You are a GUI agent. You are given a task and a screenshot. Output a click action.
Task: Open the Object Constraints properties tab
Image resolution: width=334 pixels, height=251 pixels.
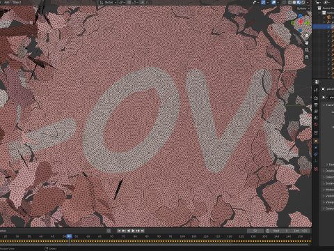(316, 154)
